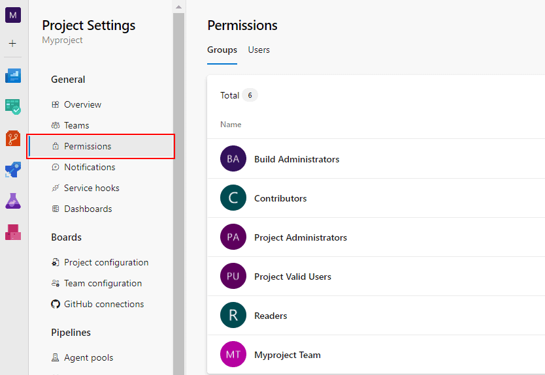Screen dimensions: 545x375
Task: Open Notifications settings page
Action: [x=90, y=167]
